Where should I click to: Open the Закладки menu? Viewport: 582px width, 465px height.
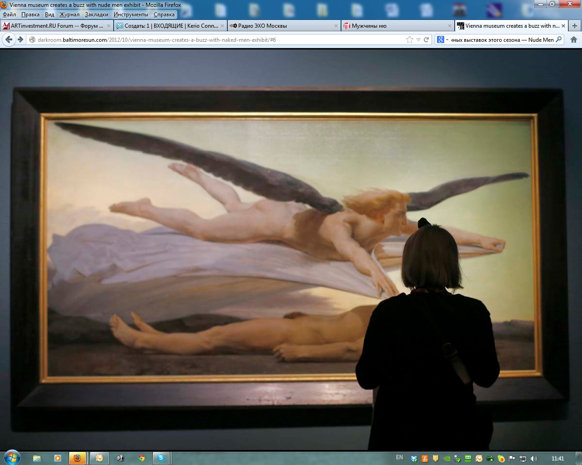tap(96, 15)
